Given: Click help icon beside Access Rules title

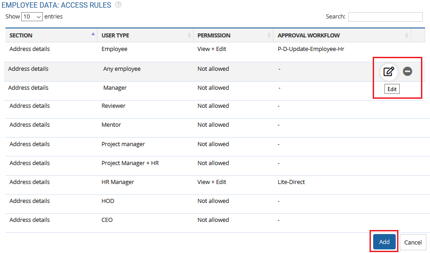Looking at the screenshot, I should coord(118,5).
